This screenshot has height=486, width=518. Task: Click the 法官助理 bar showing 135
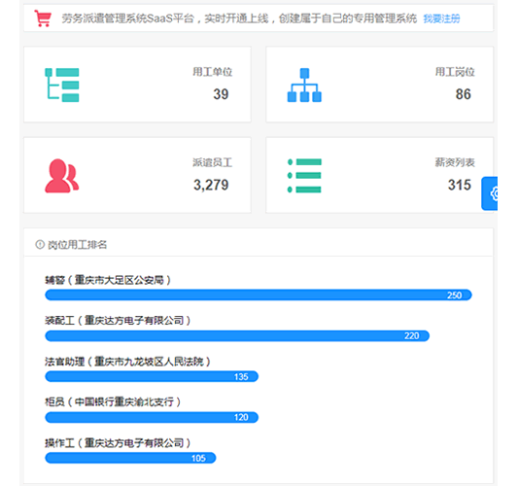pyautogui.click(x=152, y=376)
